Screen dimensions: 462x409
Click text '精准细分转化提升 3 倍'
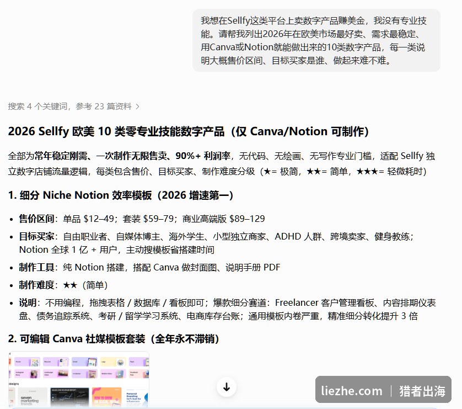[x=373, y=316]
